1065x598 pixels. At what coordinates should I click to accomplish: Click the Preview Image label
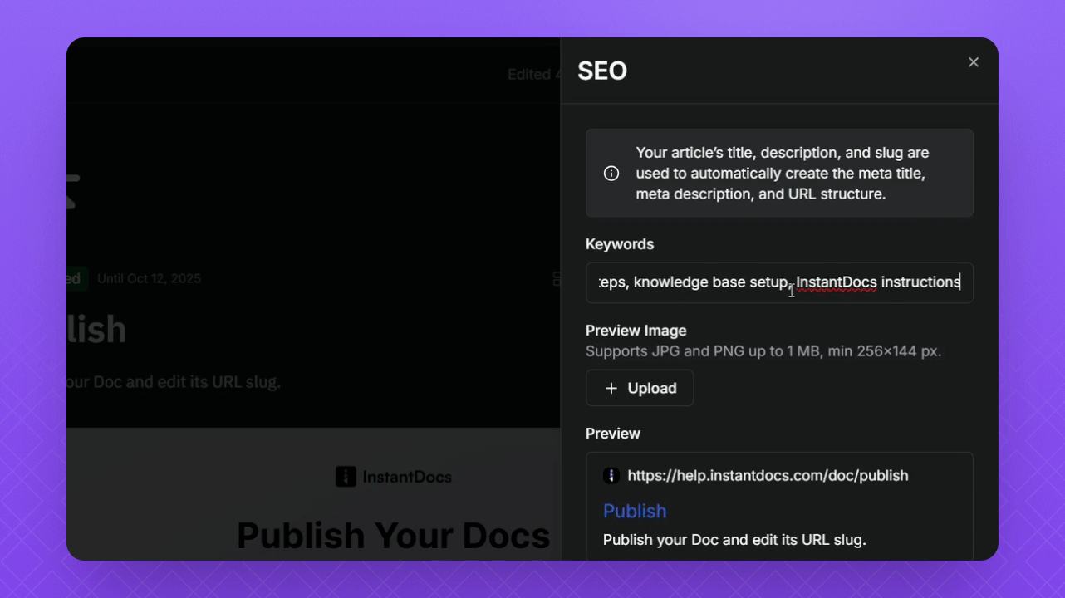click(636, 331)
